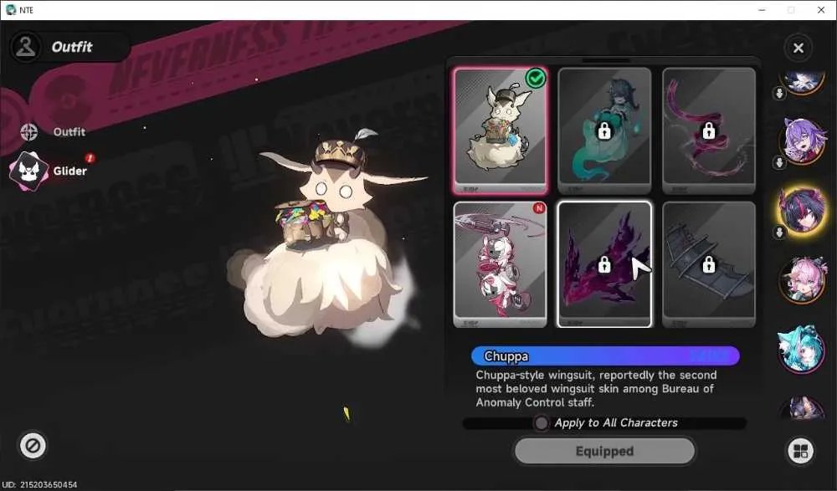Click the UID 215203650454 text
Image resolution: width=837 pixels, height=491 pixels.
tap(40, 484)
